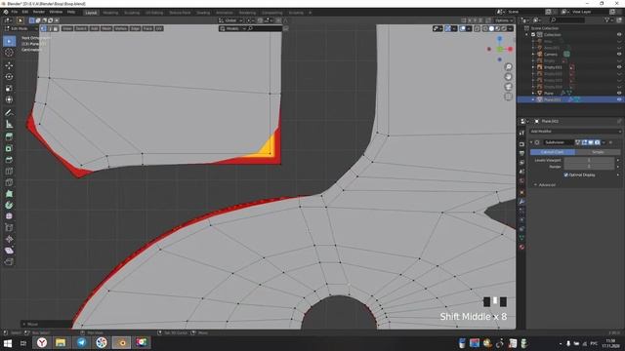Image resolution: width=625 pixels, height=351 pixels.
Task: Select the Bevel tool
Action: click(9, 160)
